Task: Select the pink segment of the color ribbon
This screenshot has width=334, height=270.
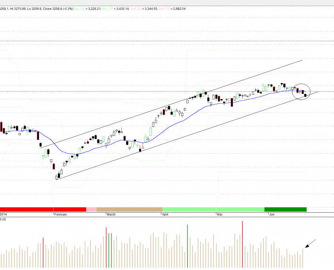Action: click(x=91, y=209)
